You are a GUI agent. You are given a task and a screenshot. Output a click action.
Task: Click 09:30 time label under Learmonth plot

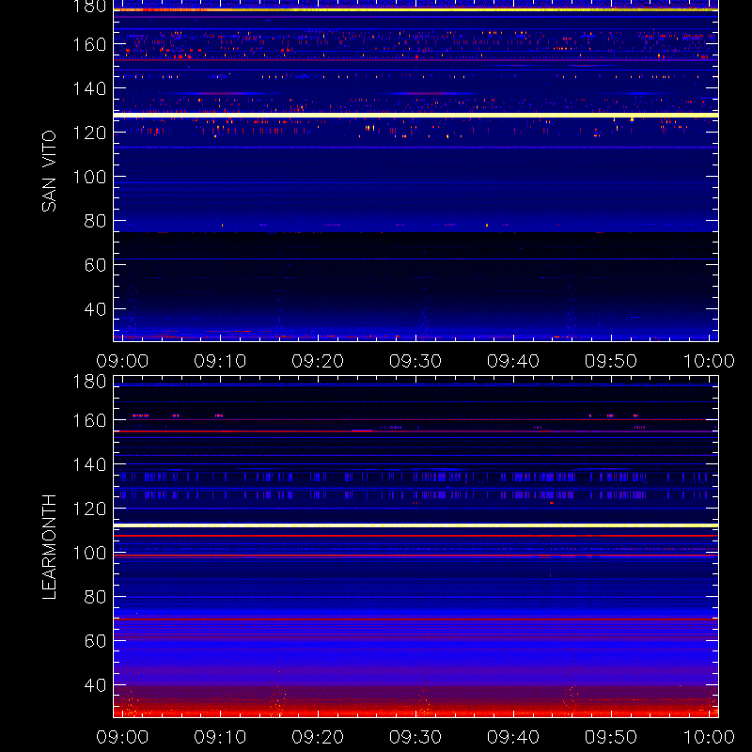pos(415,737)
